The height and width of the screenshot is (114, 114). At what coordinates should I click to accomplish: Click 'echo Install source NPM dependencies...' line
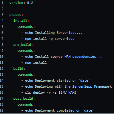63,57
